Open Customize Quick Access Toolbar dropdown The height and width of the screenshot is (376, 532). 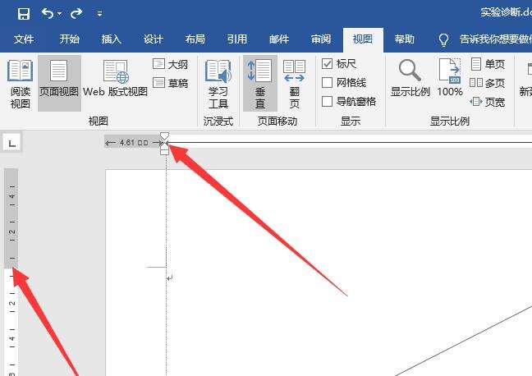[x=99, y=14]
